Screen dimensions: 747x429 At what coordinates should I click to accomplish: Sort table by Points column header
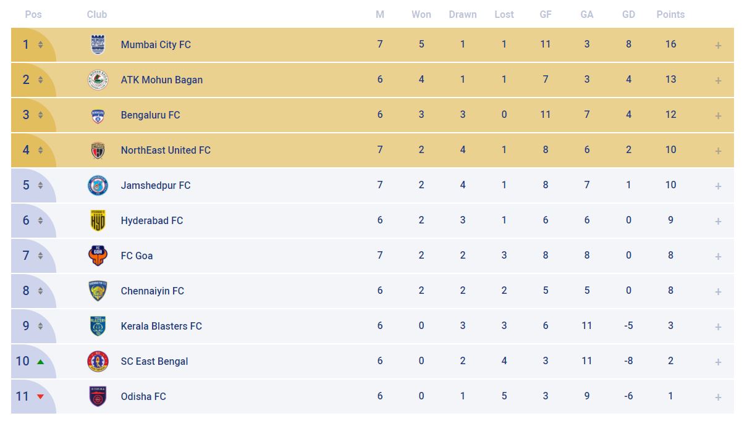point(670,14)
